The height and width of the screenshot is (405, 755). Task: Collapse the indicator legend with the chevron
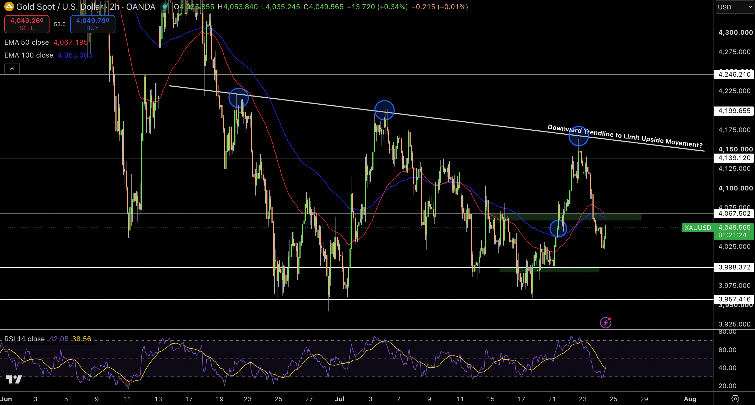click(x=12, y=69)
